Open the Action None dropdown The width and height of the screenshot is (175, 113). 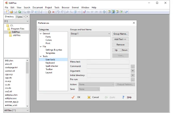96,84
